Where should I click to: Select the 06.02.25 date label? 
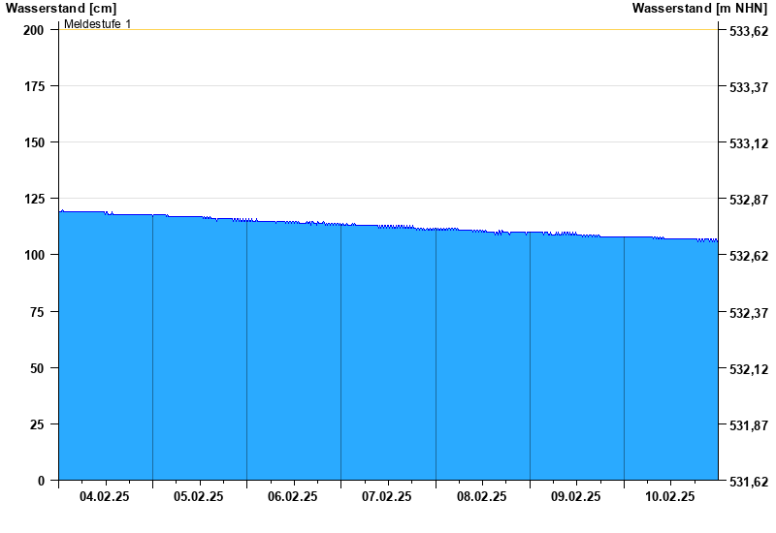point(293,496)
